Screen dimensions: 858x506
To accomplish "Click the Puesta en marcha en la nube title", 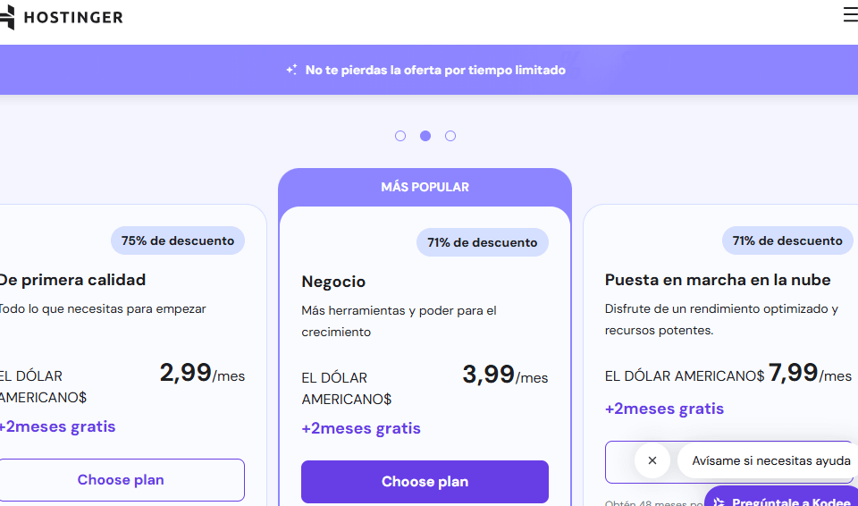I will tap(718, 280).
